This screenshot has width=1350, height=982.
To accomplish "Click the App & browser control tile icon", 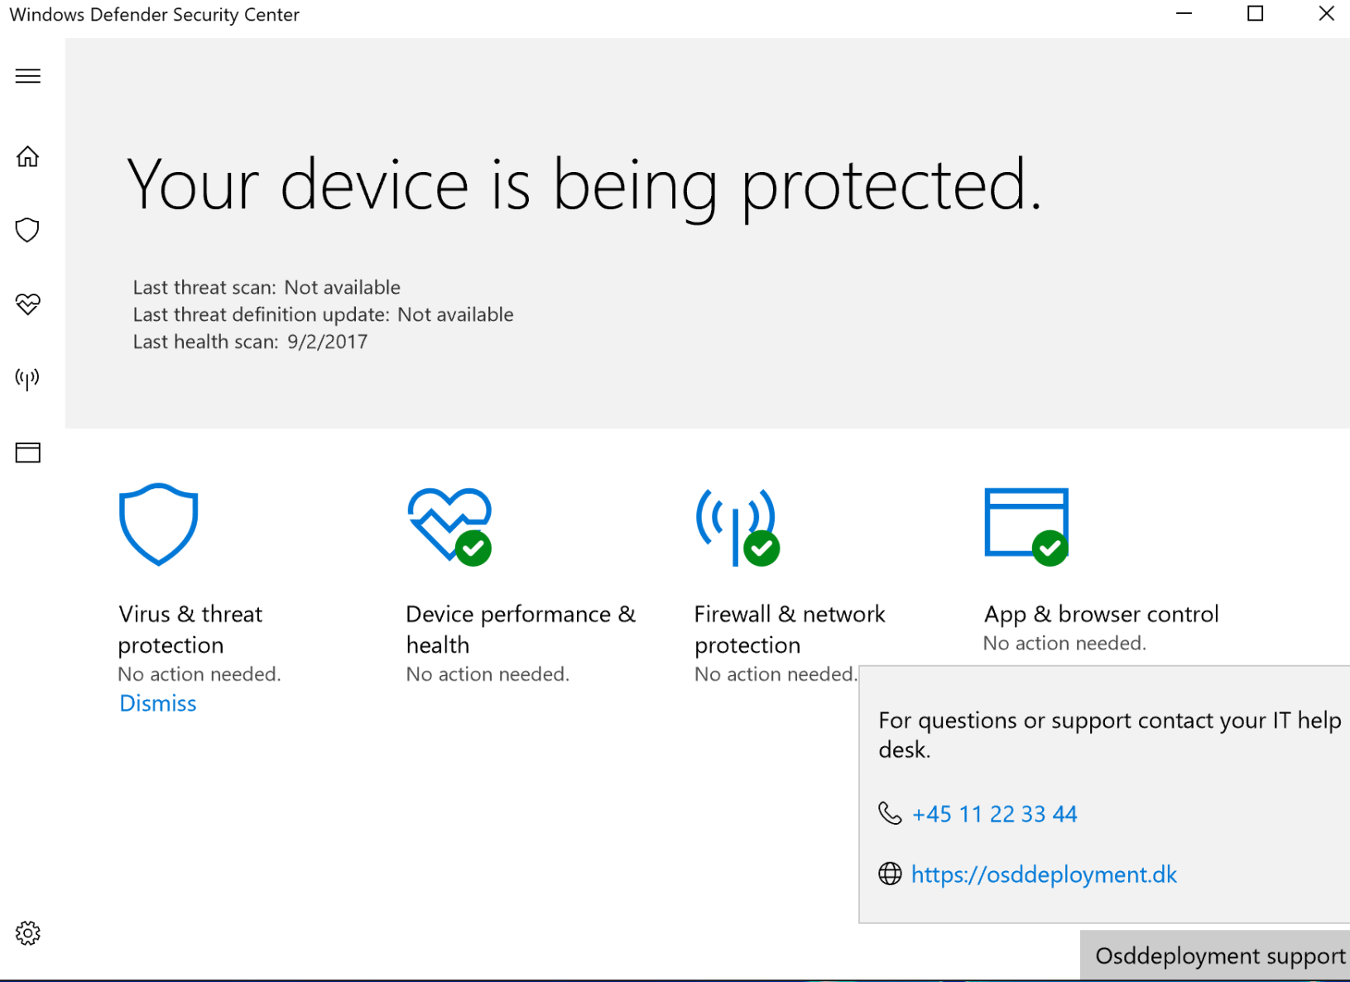I will point(1026,524).
